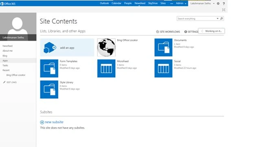This screenshot has width=254, height=147.
Task: Select Apps in left sidebar
Action: coord(5,60)
